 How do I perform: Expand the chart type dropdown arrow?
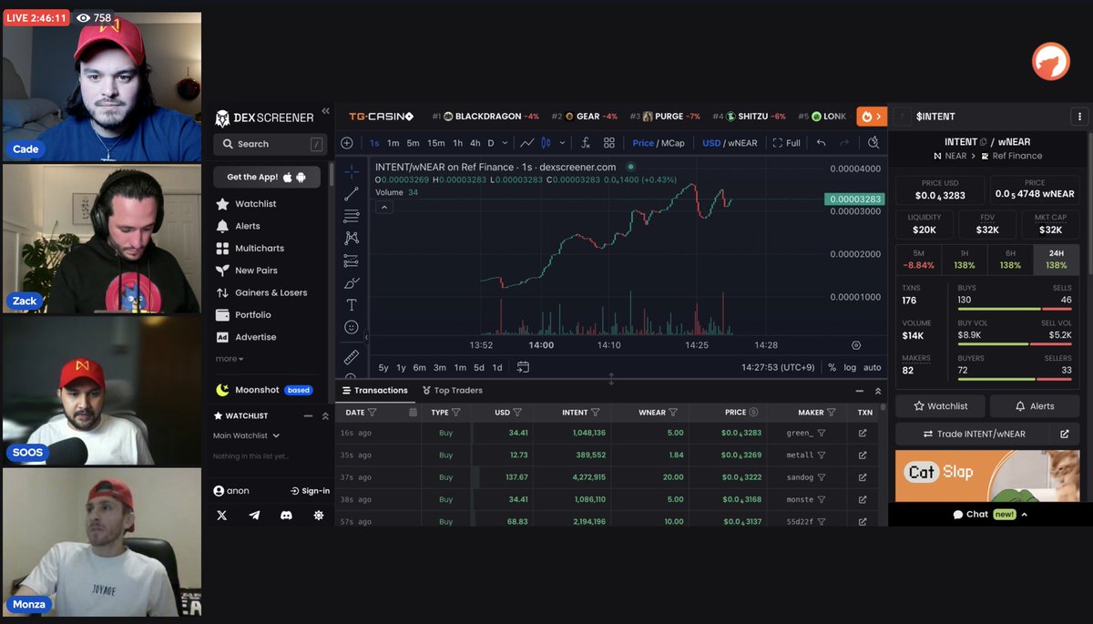coord(563,143)
